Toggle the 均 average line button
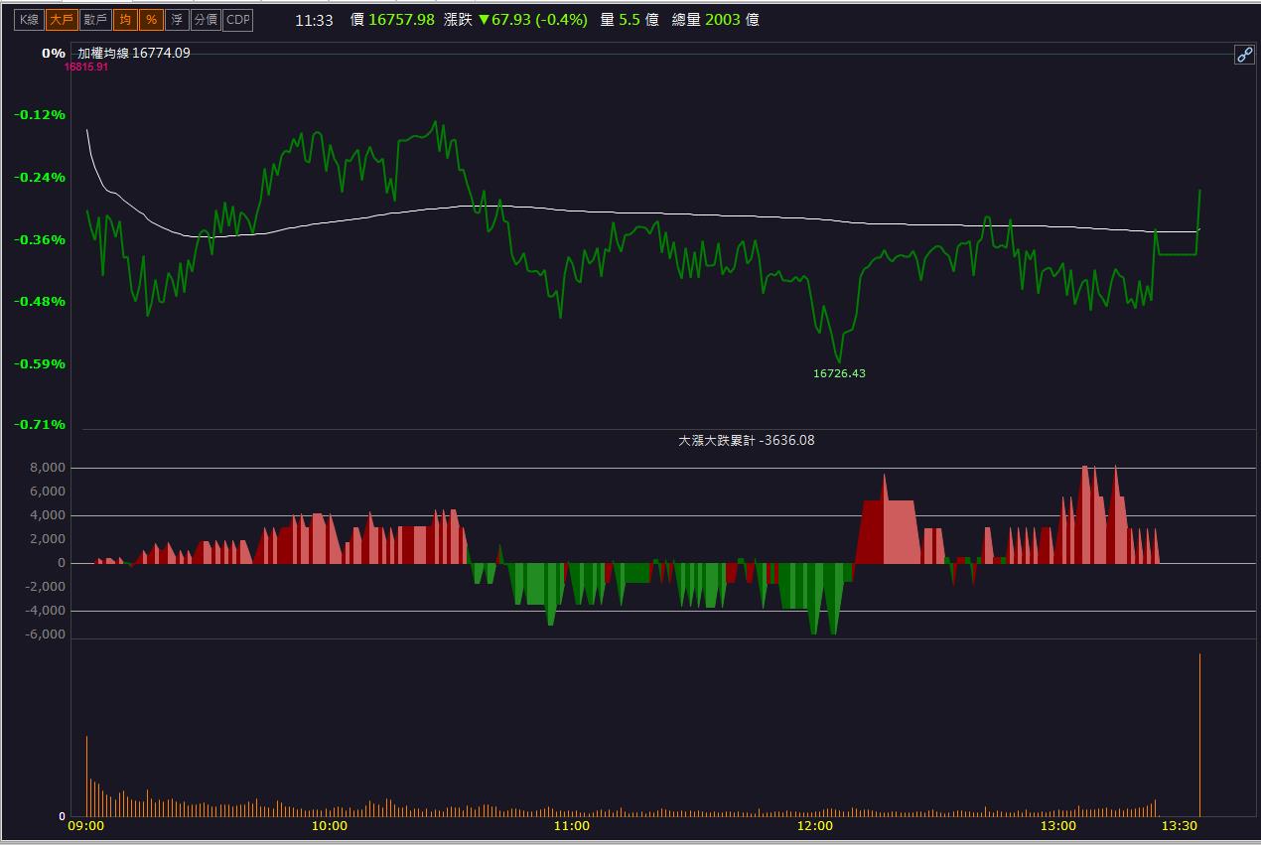Viewport: 1261px width, 845px height. 125,20
